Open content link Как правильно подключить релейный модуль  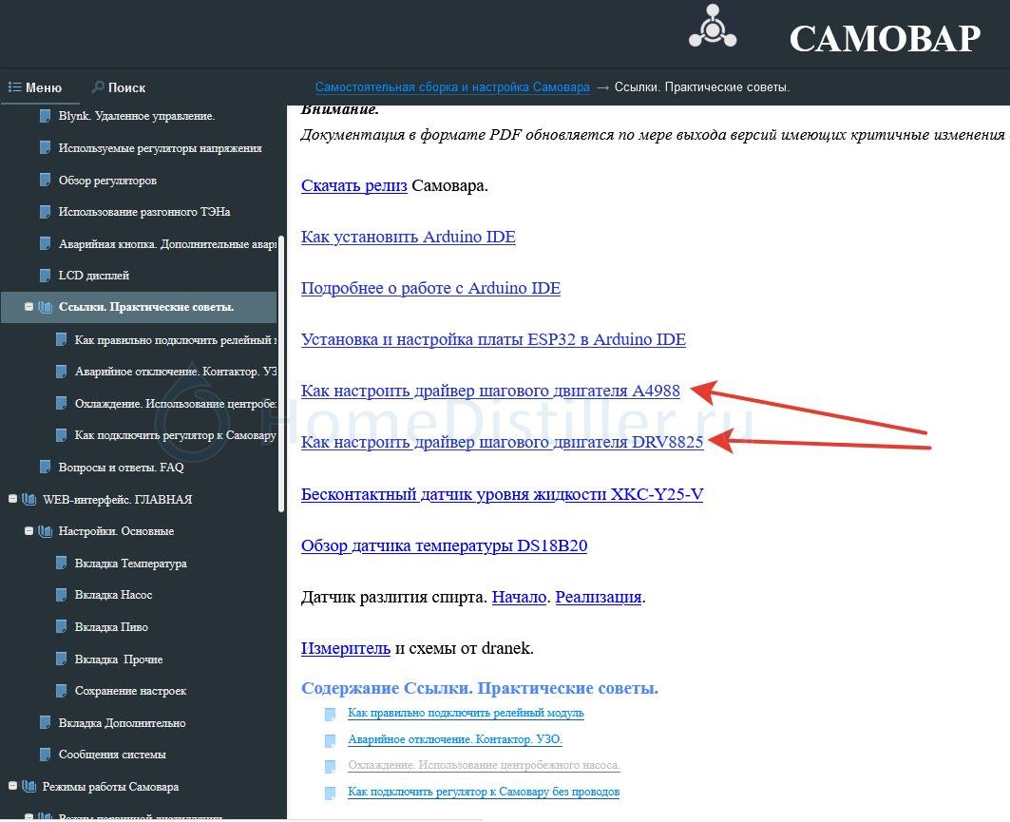466,713
